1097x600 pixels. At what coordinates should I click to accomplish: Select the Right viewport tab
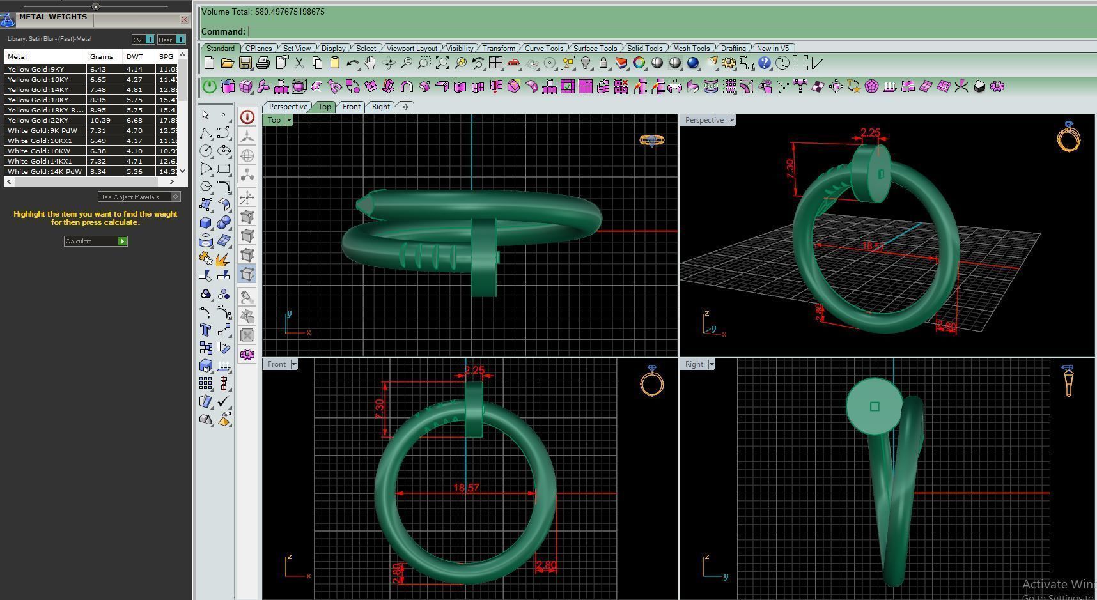tap(381, 107)
